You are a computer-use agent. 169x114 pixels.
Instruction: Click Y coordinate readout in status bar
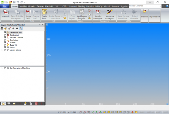72,112
